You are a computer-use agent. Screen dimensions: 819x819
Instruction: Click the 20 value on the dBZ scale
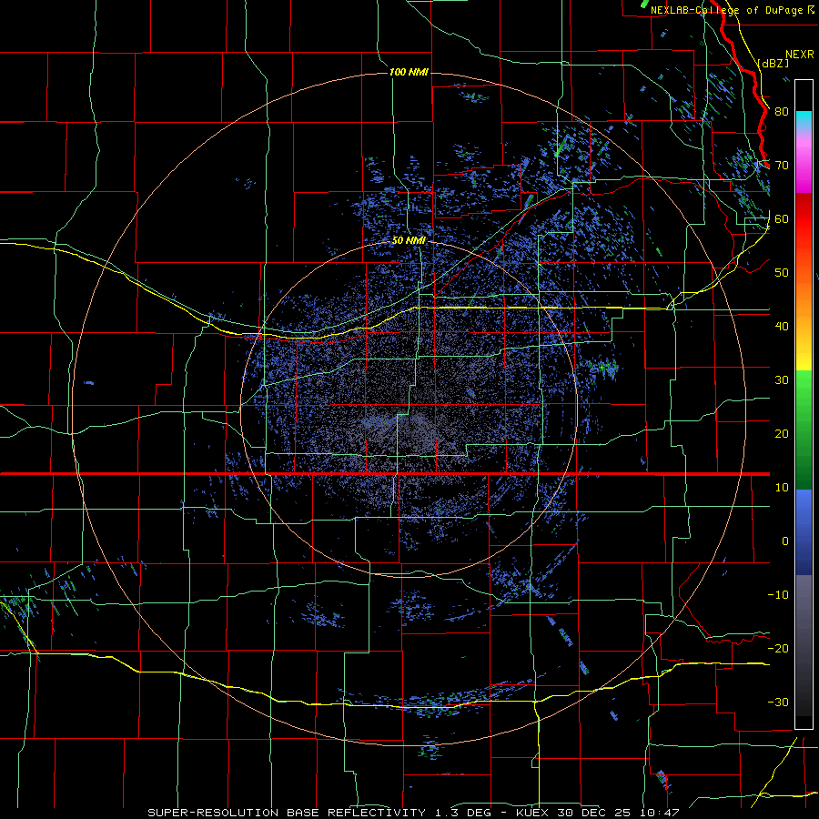click(x=782, y=434)
